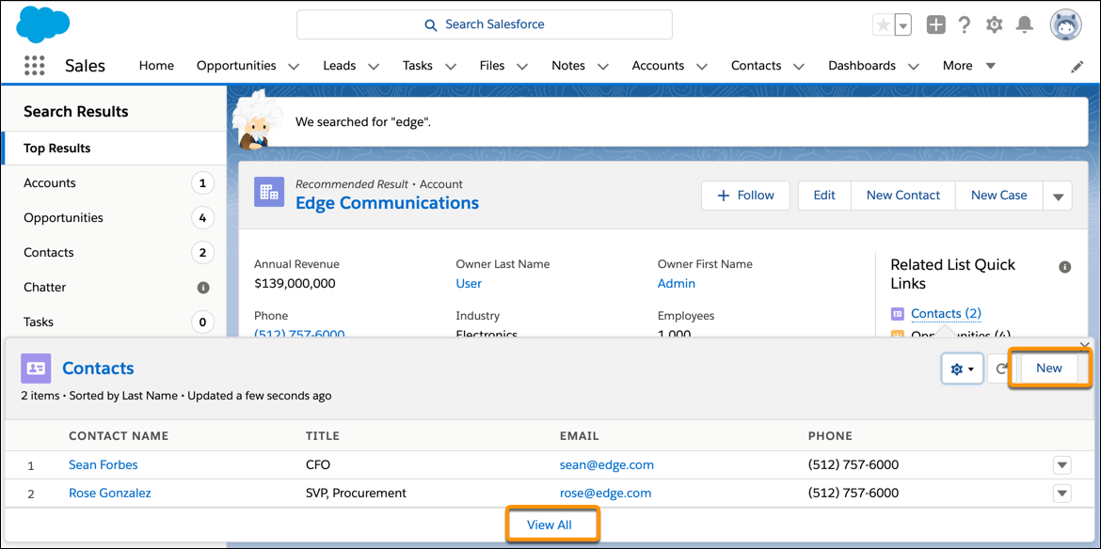Open global actions plus icon
Screen dimensions: 1101x549
(936, 24)
